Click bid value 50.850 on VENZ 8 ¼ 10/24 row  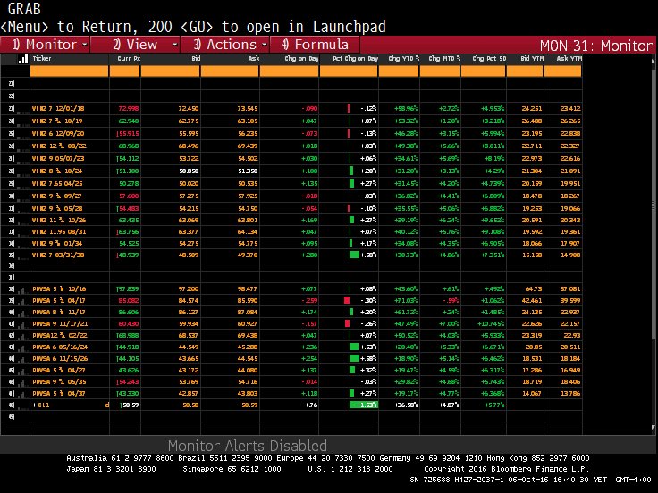(189, 171)
